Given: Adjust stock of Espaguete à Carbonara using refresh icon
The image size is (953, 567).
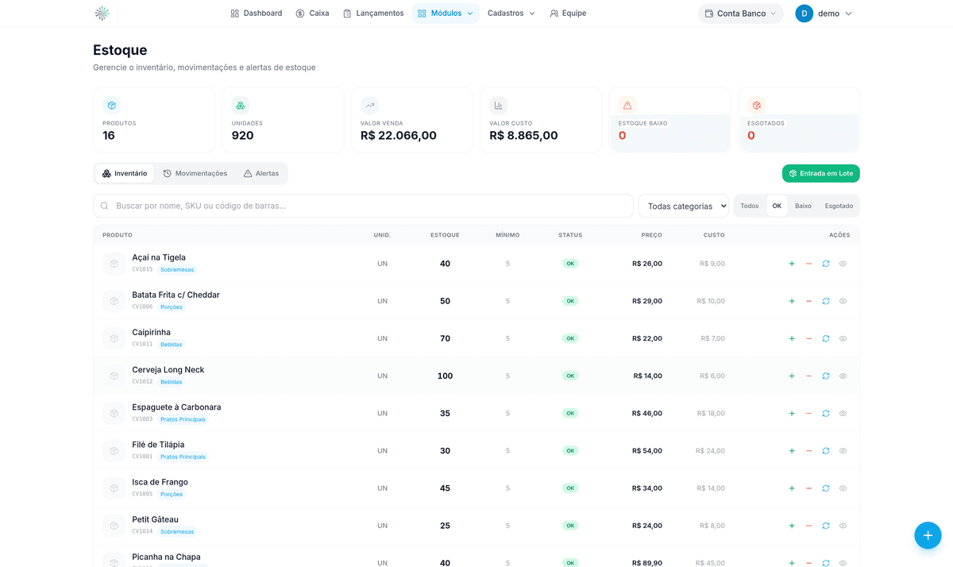Looking at the screenshot, I should click(x=826, y=413).
